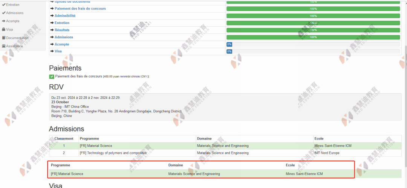Open Documentation in the sidebar
This screenshot has height=188, width=407.
(x=17, y=38)
